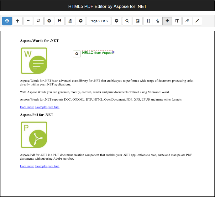Click the HELLO from Aspose text box
The height and width of the screenshot is (197, 215).
[x=98, y=53]
